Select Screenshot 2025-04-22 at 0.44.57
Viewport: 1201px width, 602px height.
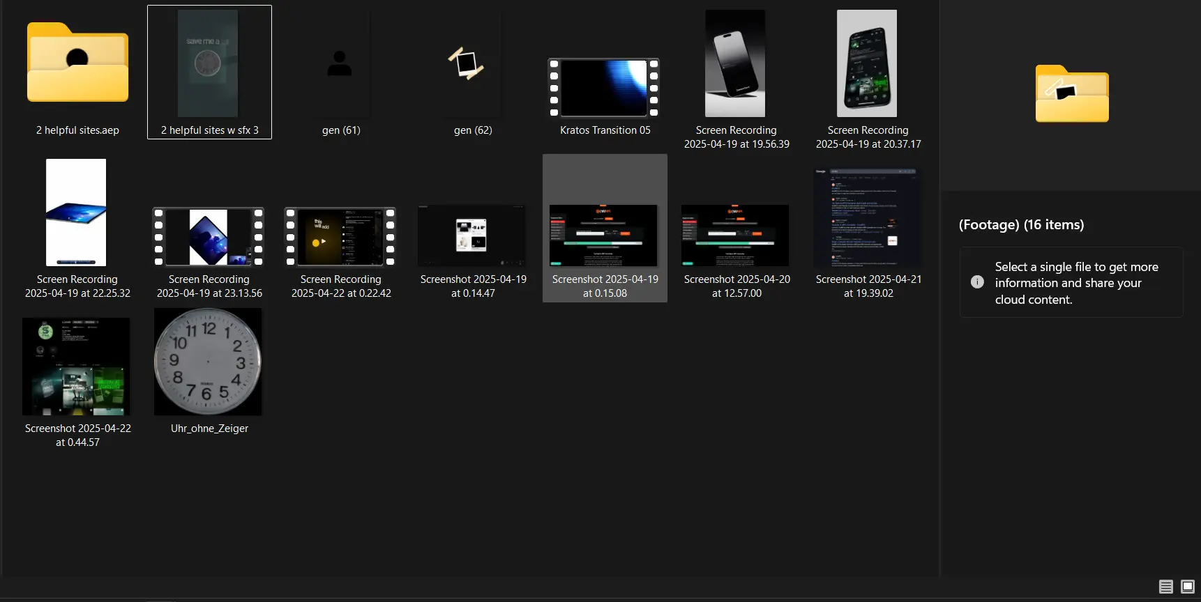(x=76, y=366)
